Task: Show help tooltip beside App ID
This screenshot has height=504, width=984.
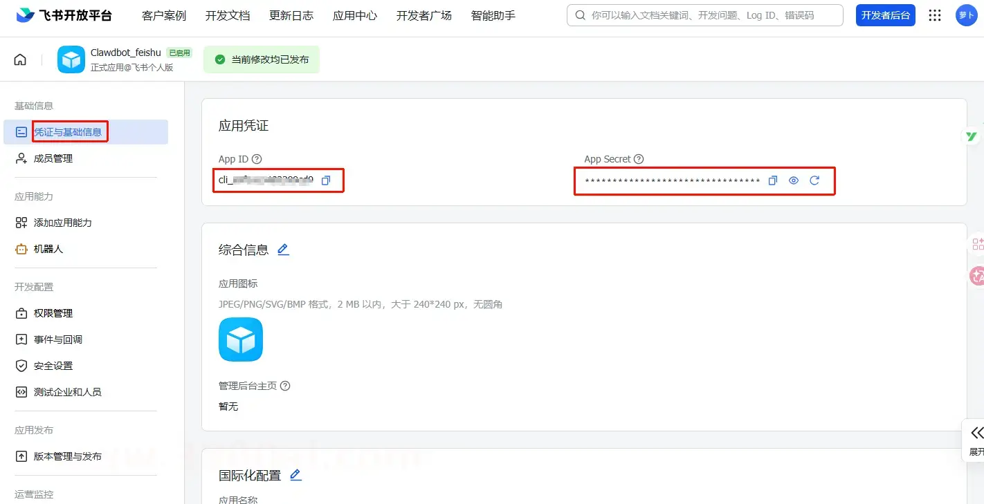Action: pyautogui.click(x=257, y=159)
